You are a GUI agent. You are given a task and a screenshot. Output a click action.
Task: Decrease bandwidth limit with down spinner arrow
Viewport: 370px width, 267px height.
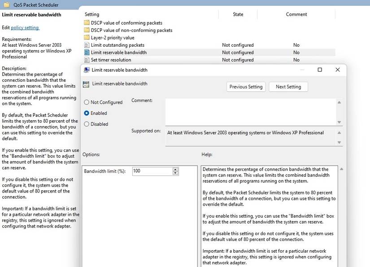tap(175, 173)
